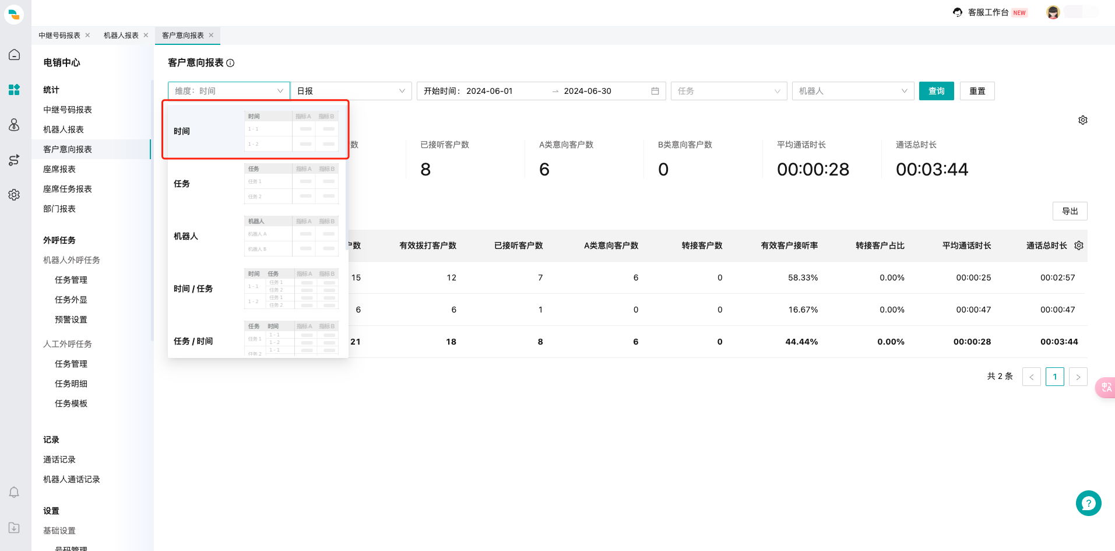1115x551 pixels.
Task: Select page 1 in pagination
Action: 1055,377
